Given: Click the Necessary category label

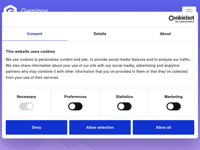Looking at the screenshot, I should point(26,97).
